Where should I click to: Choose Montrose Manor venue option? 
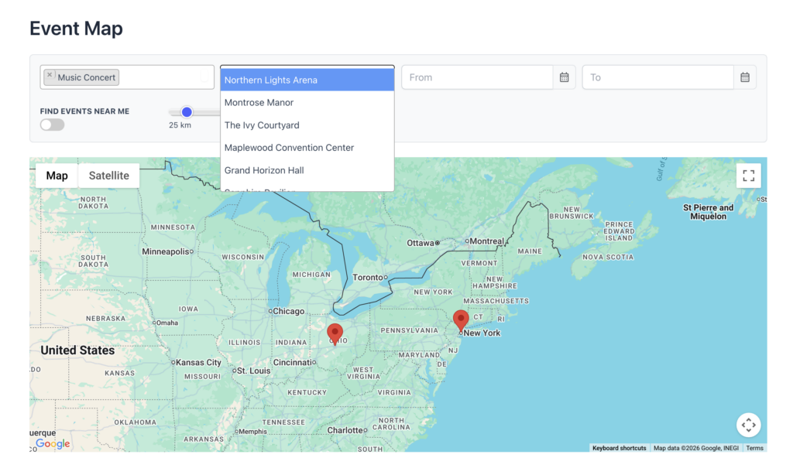(307, 102)
